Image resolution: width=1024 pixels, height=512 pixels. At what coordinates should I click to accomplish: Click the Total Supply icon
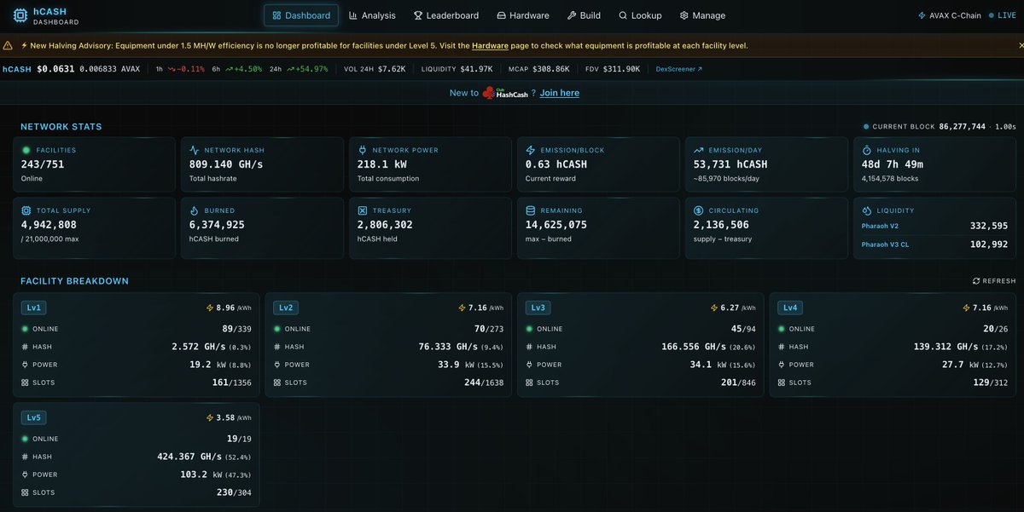click(x=26, y=210)
